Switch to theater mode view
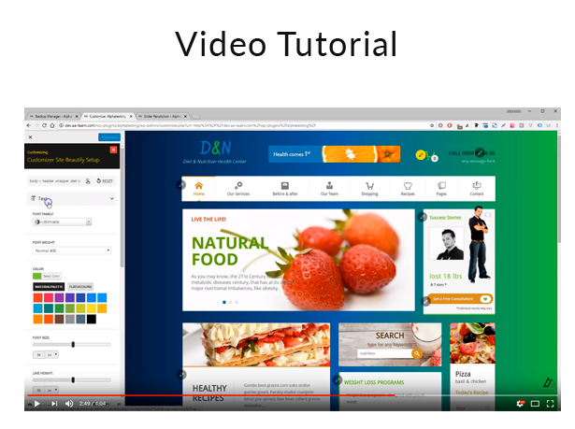Image resolution: width=575 pixels, height=429 pixels. 536,403
